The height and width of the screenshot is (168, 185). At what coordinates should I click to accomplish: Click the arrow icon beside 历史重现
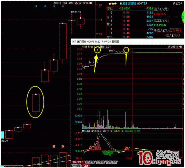tap(181, 47)
